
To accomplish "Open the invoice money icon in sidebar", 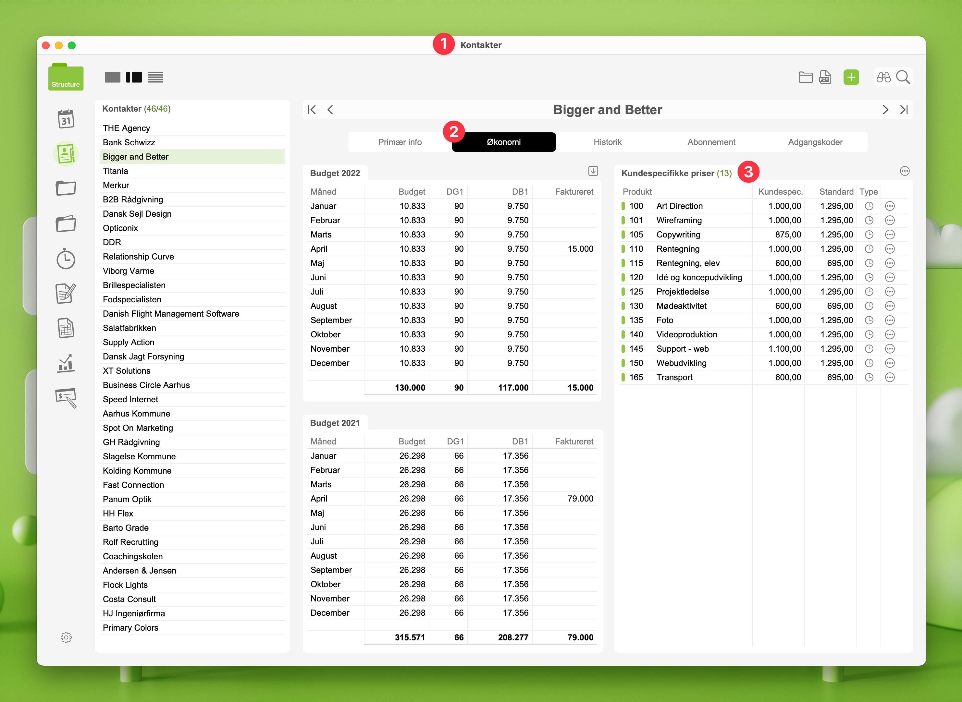I will point(66,398).
